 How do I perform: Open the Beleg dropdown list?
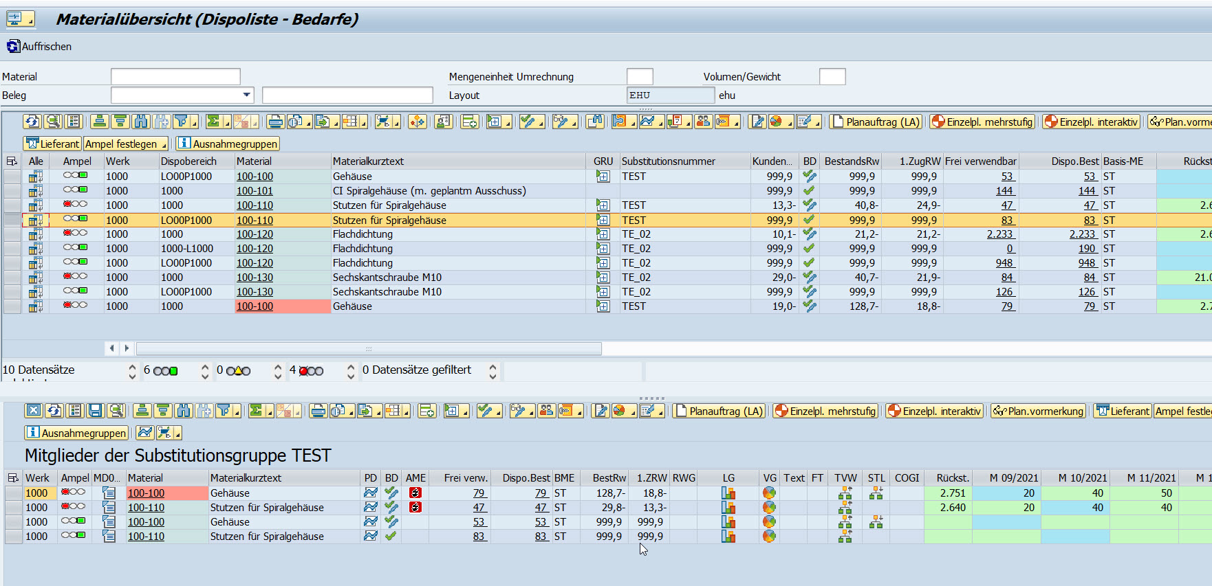246,95
